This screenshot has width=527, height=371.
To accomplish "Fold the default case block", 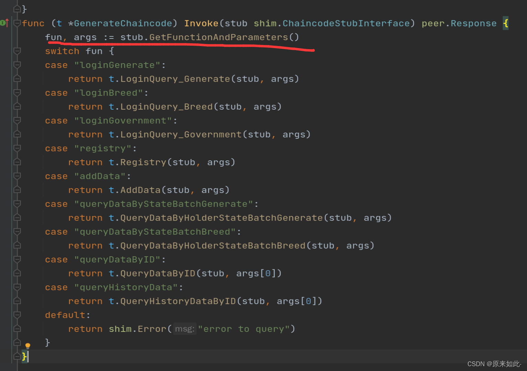I will pyautogui.click(x=17, y=315).
